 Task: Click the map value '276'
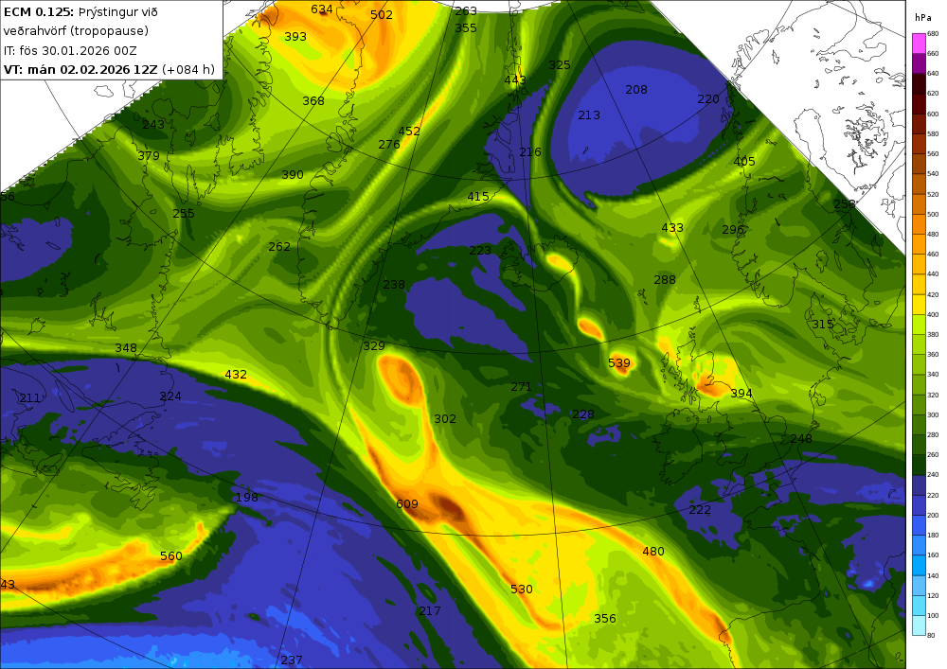389,145
